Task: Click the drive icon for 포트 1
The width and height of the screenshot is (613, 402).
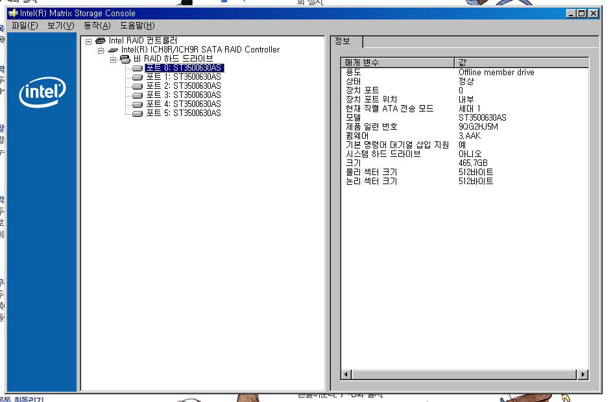Action: 138,77
